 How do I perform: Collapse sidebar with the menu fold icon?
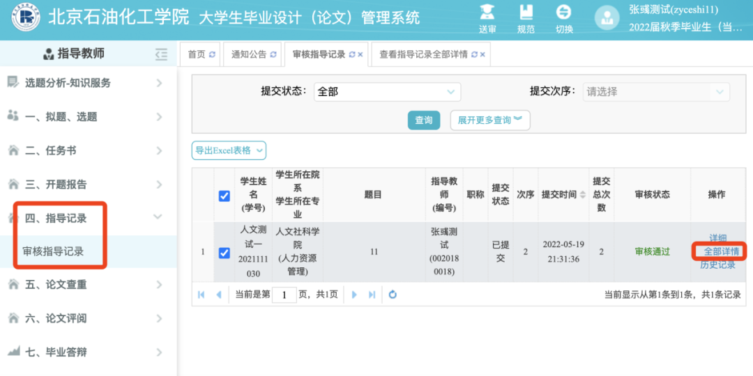[x=161, y=54]
